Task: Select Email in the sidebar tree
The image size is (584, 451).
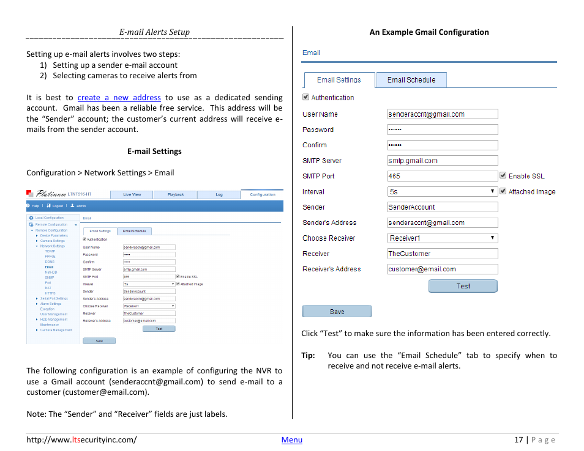Action: (x=49, y=267)
